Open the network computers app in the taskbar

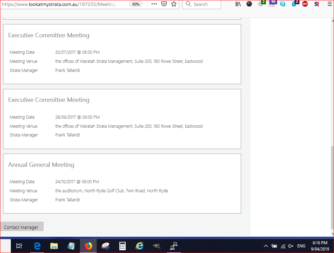(174, 246)
